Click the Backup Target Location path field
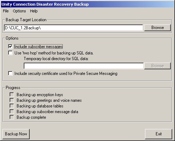 pos(73,28)
